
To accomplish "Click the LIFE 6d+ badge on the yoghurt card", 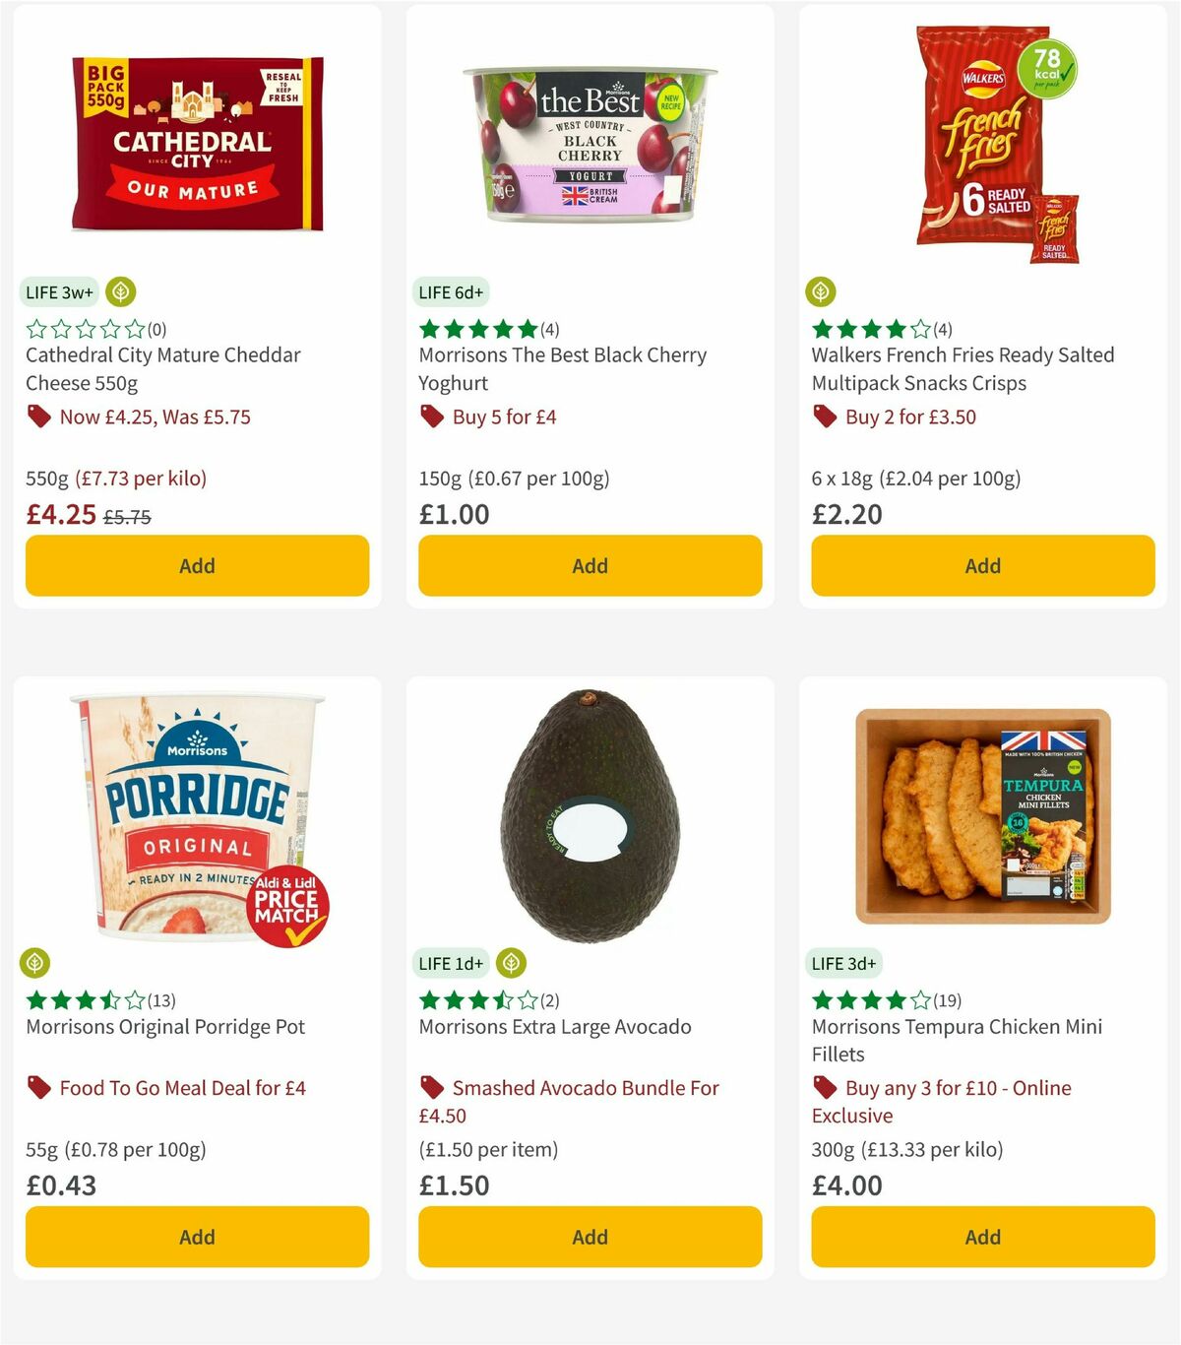I will click(x=451, y=291).
